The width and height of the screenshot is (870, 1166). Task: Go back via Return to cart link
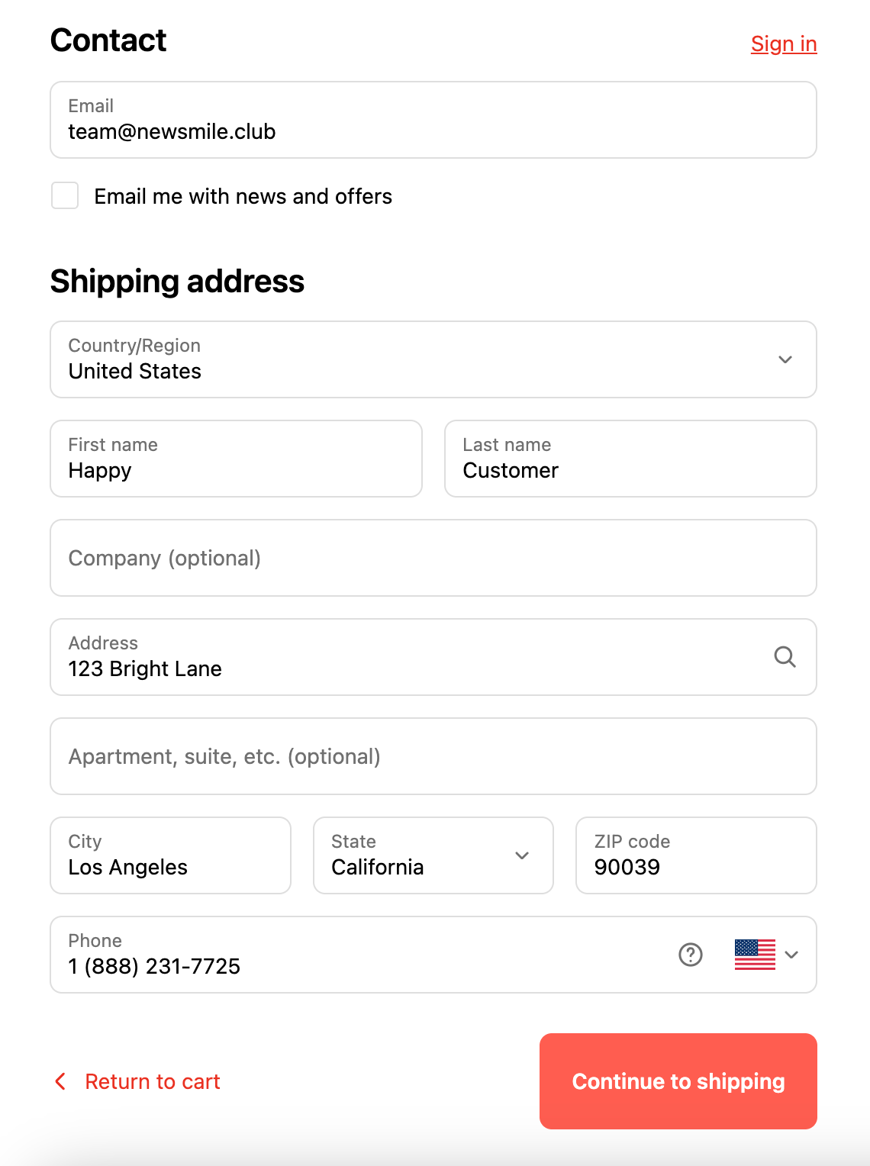pos(153,1081)
